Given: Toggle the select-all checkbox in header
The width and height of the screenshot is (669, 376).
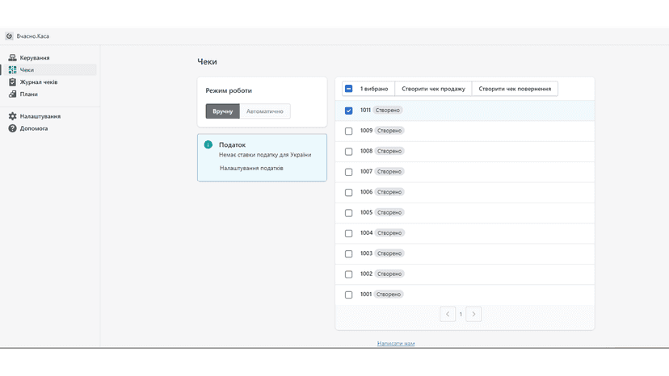Looking at the screenshot, I should [348, 89].
